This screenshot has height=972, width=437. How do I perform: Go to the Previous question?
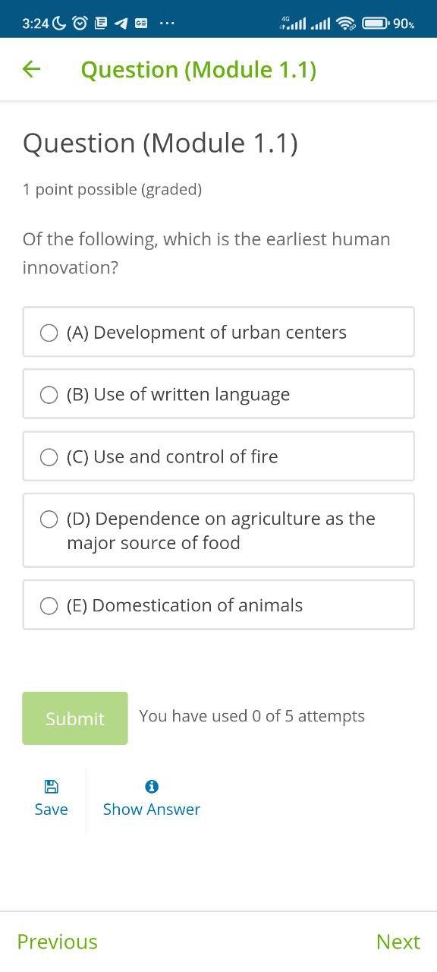pos(57,942)
